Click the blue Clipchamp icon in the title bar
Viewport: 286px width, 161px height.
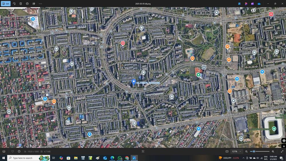[239, 4]
